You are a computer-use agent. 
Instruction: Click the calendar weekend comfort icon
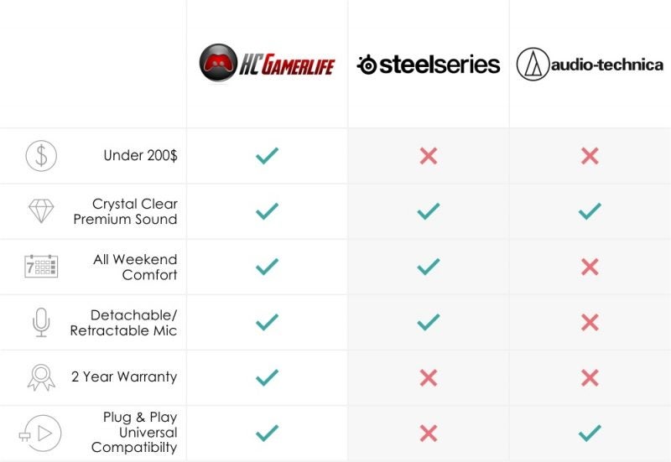(40, 267)
